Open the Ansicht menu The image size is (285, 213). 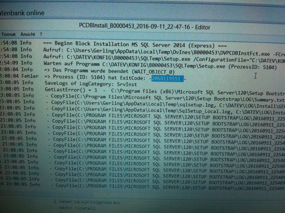click(28, 34)
